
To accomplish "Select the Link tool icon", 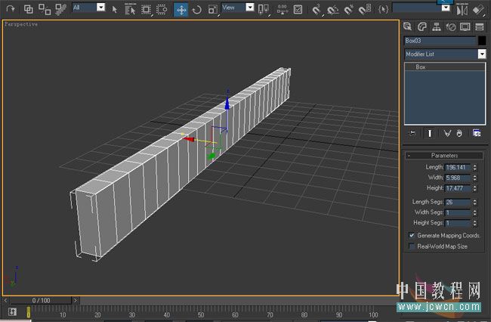I will click(x=29, y=9).
